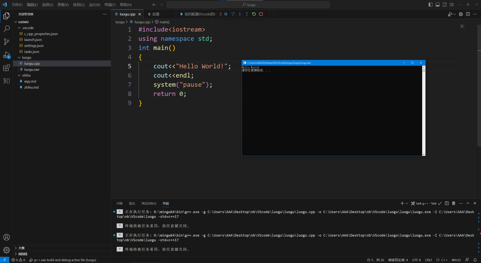481x263 pixels.
Task: Open the 终端(T) menu
Action: click(x=110, y=5)
